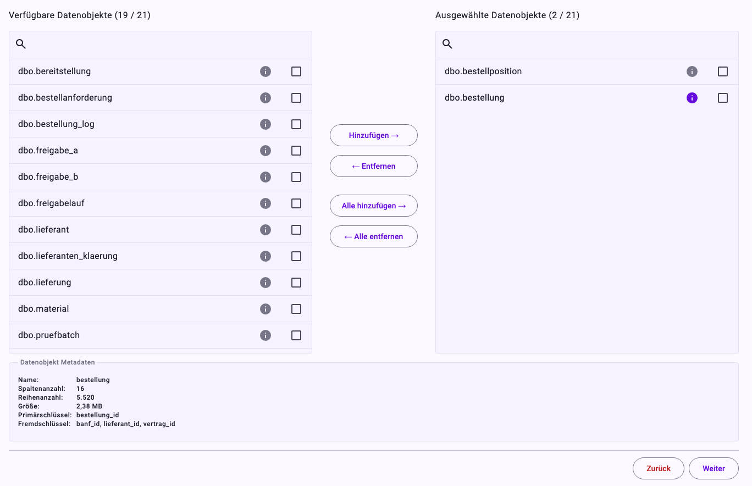Click Alle entfernen button
The image size is (752, 486).
[374, 236]
